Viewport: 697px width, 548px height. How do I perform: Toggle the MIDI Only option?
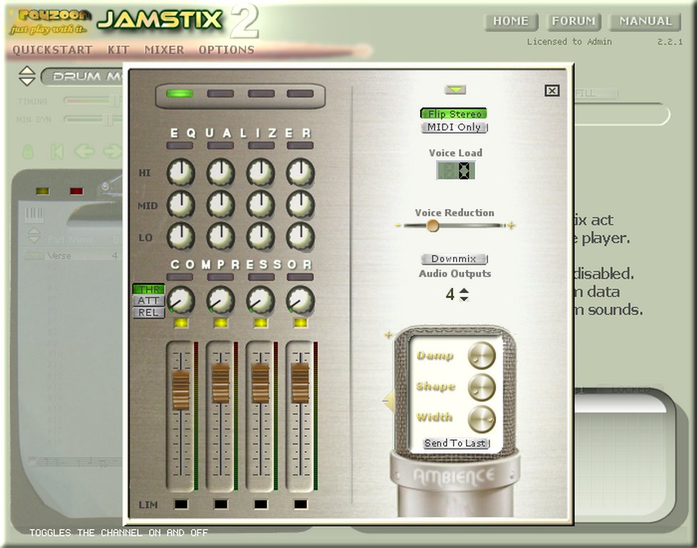click(454, 128)
